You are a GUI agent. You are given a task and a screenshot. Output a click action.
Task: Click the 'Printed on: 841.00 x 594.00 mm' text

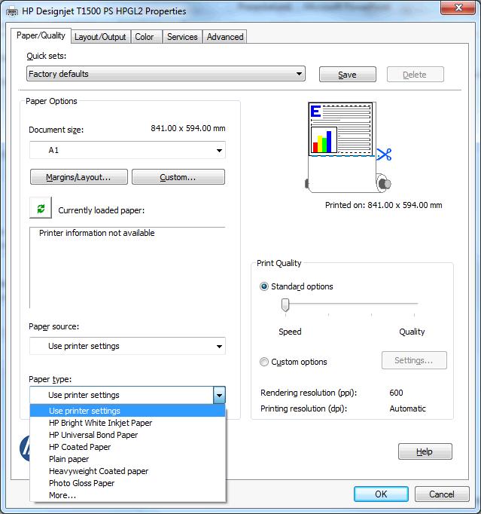383,205
